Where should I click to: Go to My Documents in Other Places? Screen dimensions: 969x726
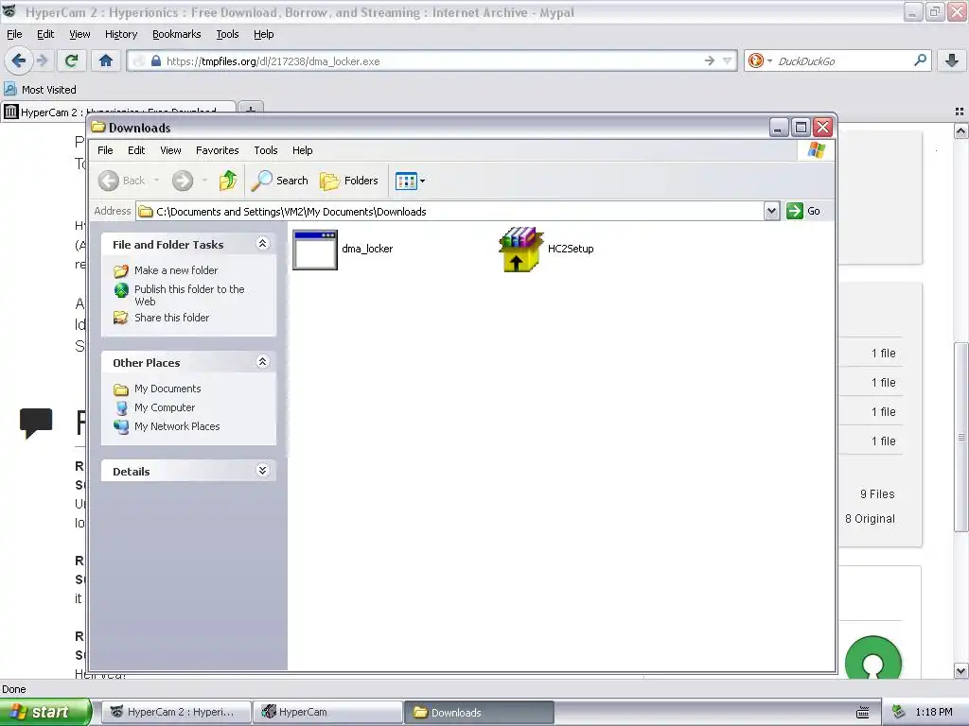[x=167, y=389]
